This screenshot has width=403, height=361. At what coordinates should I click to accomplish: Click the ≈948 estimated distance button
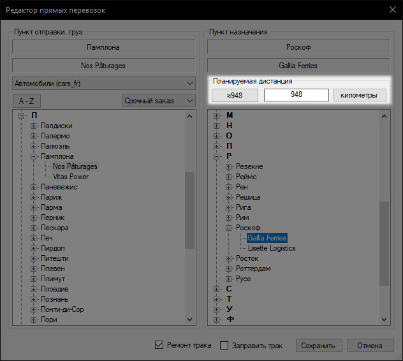[x=235, y=96]
